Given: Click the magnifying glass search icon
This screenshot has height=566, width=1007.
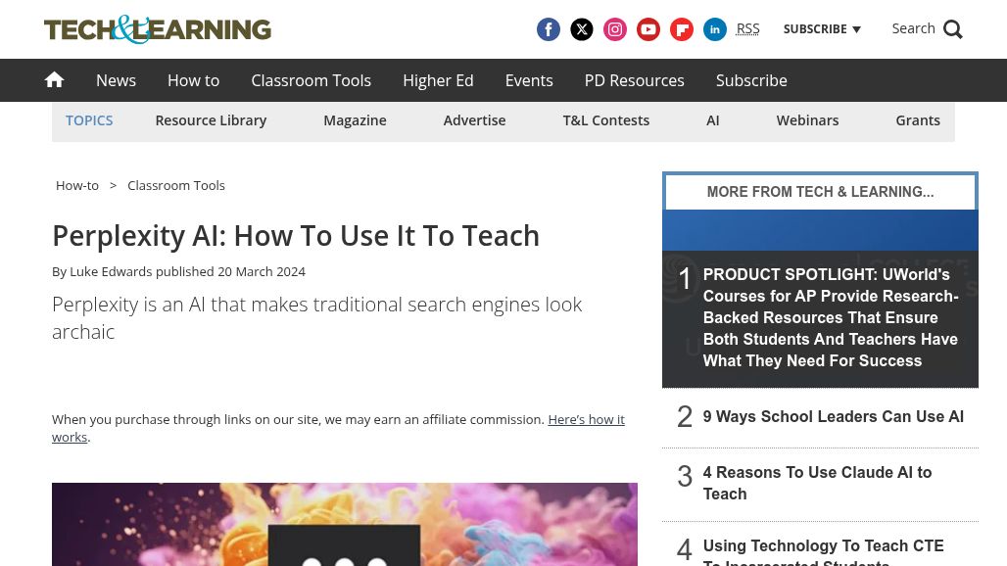Looking at the screenshot, I should click(953, 29).
